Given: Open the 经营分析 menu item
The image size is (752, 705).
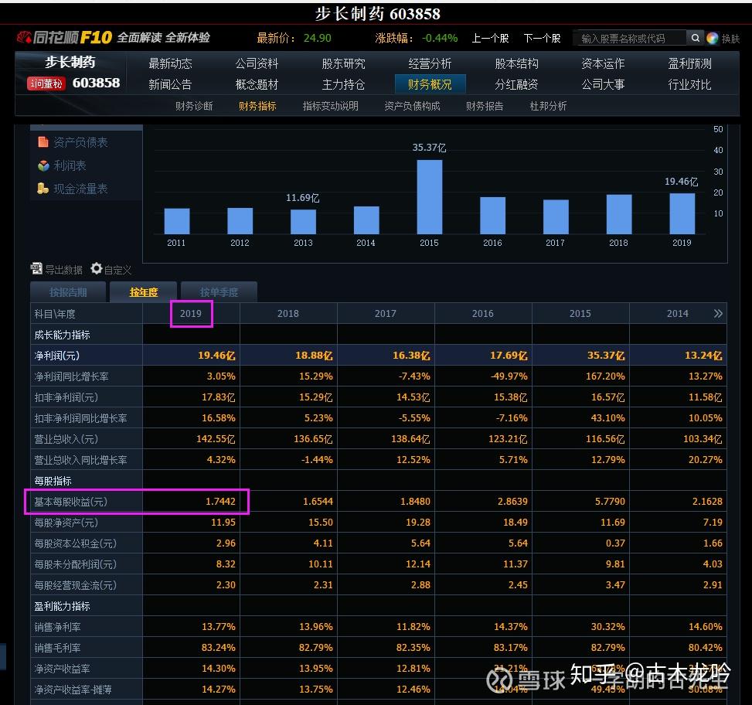Looking at the screenshot, I should pyautogui.click(x=430, y=63).
